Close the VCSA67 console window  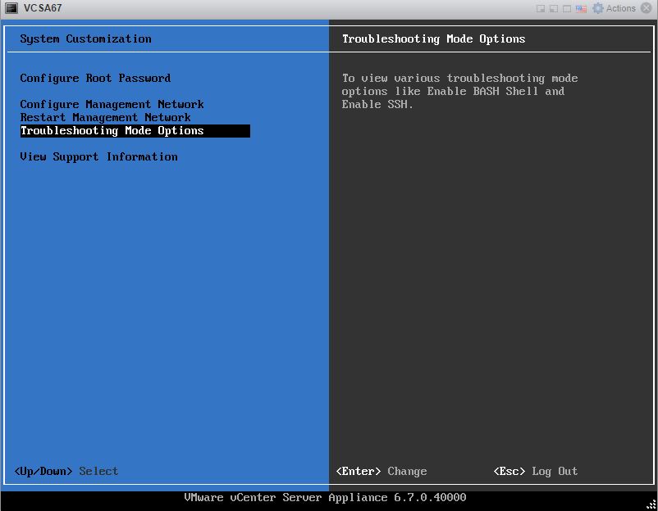(647, 8)
